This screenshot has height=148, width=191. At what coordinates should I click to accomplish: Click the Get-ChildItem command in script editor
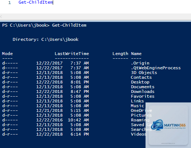36,2
